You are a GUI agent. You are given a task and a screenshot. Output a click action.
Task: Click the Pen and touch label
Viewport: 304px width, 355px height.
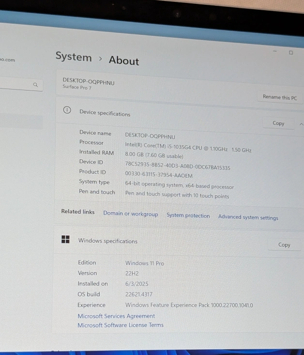point(97,192)
